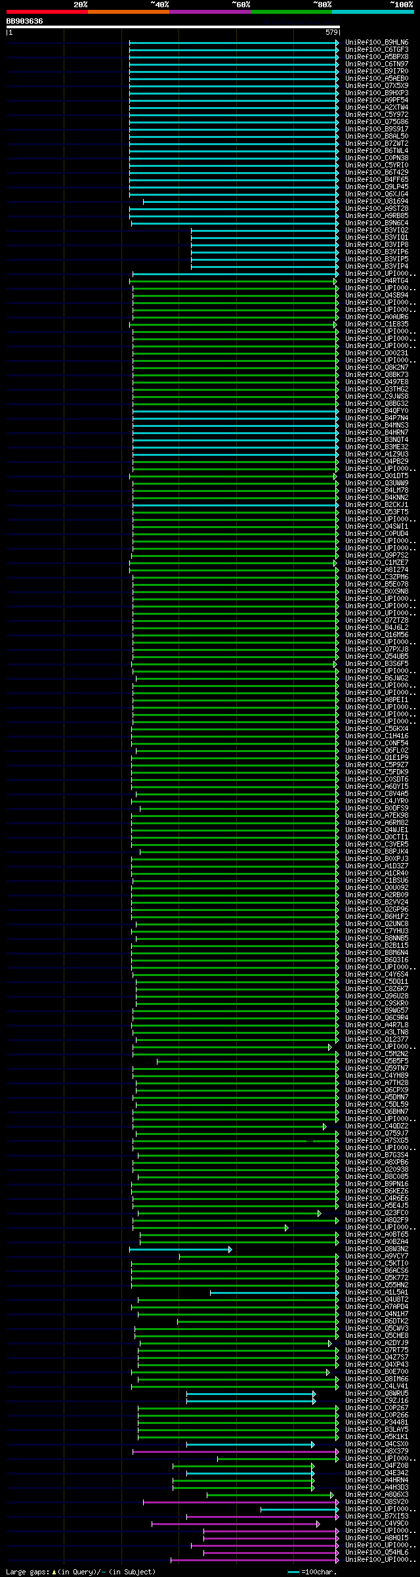This screenshot has width=420, height=1577.
Task: Select the UniRef100_C4V9C0 label
Action: [x=377, y=1524]
